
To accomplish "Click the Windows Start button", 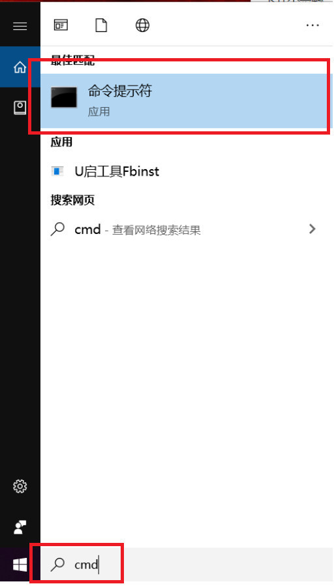I will click(20, 564).
